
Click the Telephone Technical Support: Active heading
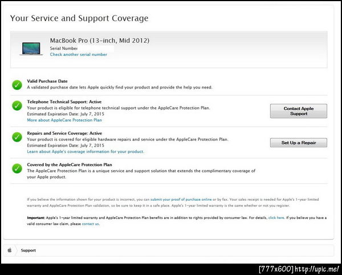click(x=64, y=102)
